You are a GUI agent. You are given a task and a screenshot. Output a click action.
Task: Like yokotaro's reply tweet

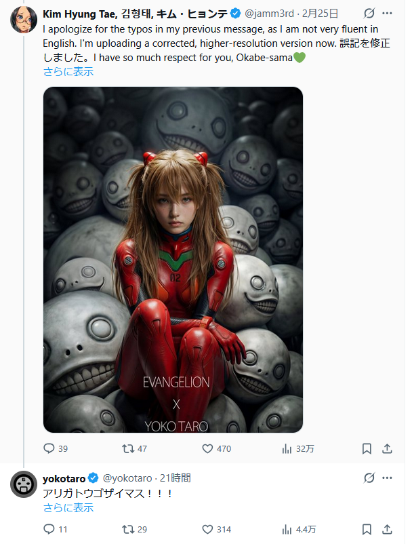(x=209, y=529)
